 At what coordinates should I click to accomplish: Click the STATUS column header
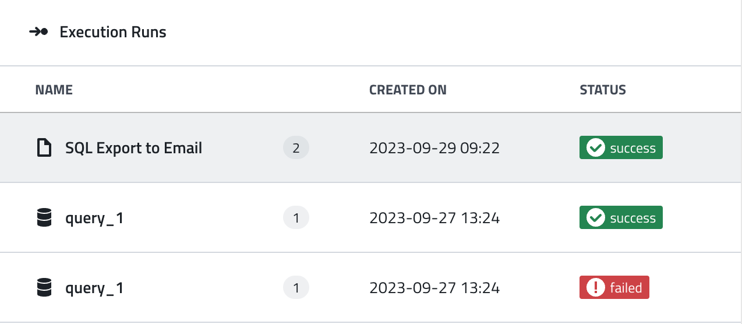point(602,90)
